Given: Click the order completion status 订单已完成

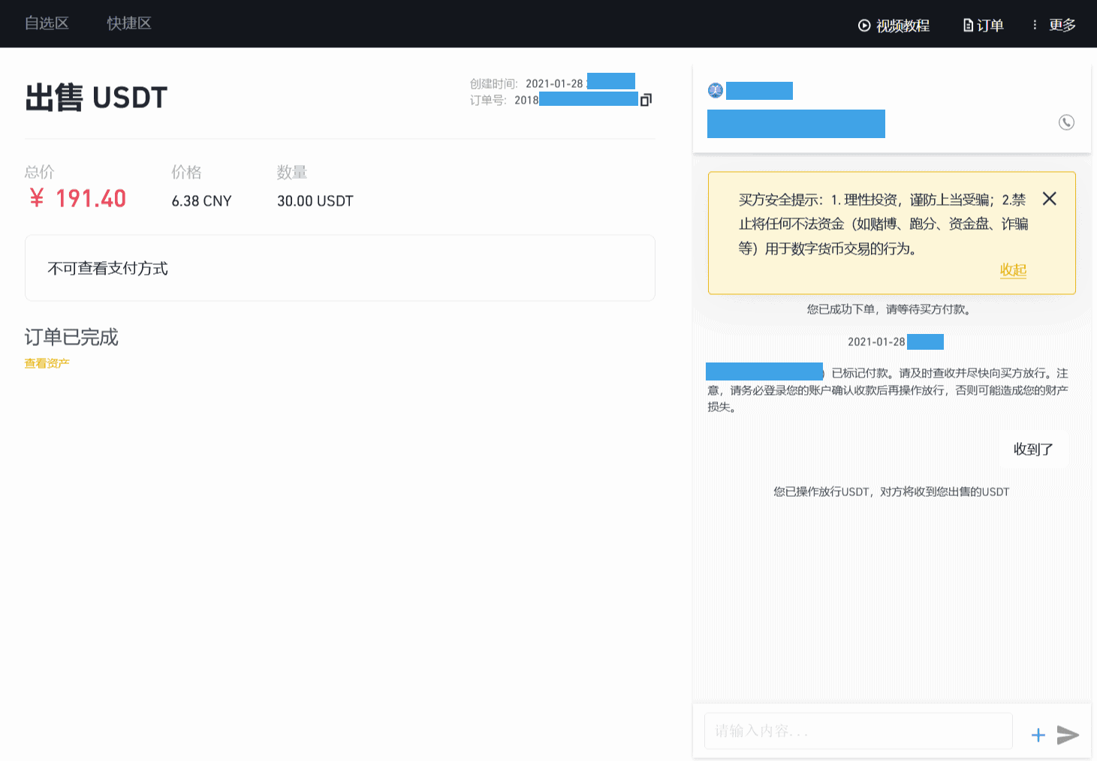Looking at the screenshot, I should 71,338.
